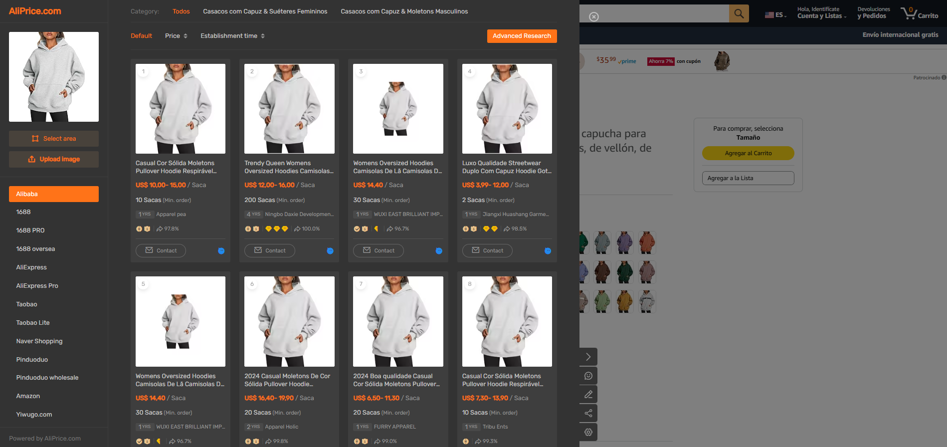
Task: Expand the side panel arrow icon
Action: pos(588,357)
